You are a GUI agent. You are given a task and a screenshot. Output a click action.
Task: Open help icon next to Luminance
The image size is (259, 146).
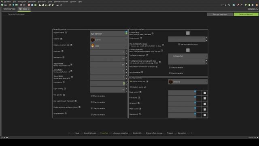coord(64,82)
